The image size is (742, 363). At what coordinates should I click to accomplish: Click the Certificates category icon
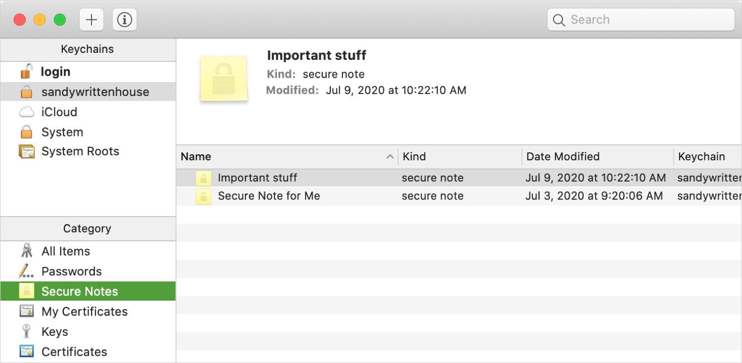(26, 352)
